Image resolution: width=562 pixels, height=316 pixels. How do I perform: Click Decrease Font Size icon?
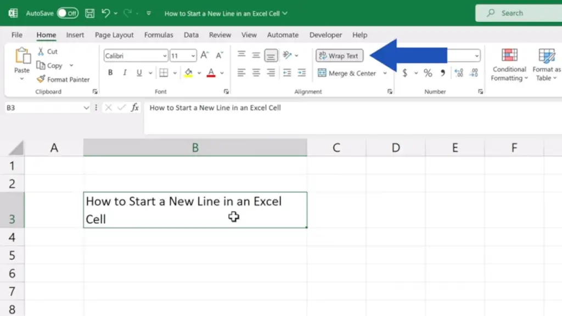(x=220, y=55)
